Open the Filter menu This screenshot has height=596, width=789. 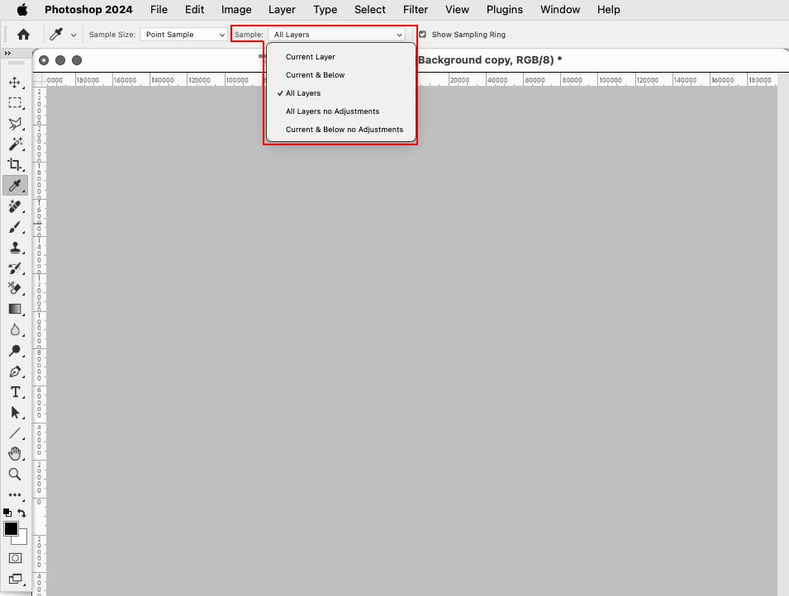pyautogui.click(x=416, y=10)
